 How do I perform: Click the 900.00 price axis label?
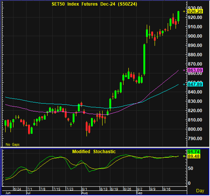pyautogui.click(x=195, y=36)
